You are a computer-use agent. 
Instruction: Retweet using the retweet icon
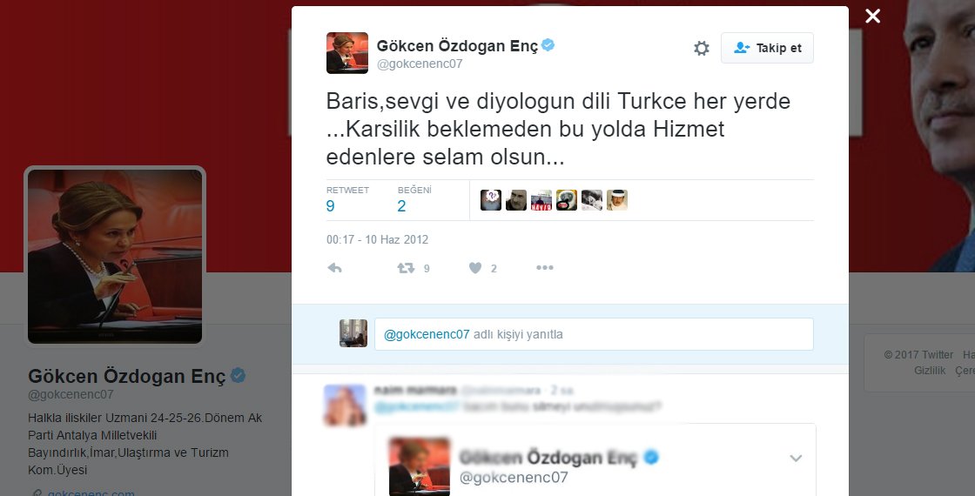click(406, 268)
